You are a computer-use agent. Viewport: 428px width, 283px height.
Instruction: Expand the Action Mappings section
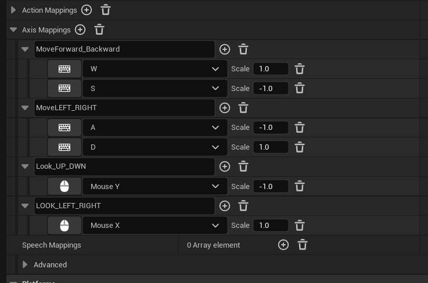tap(13, 10)
